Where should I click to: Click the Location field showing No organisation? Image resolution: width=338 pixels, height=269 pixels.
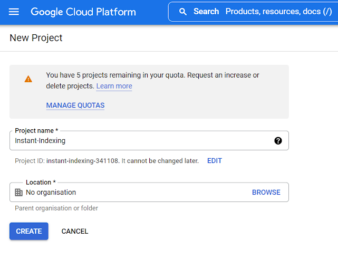tap(132, 193)
